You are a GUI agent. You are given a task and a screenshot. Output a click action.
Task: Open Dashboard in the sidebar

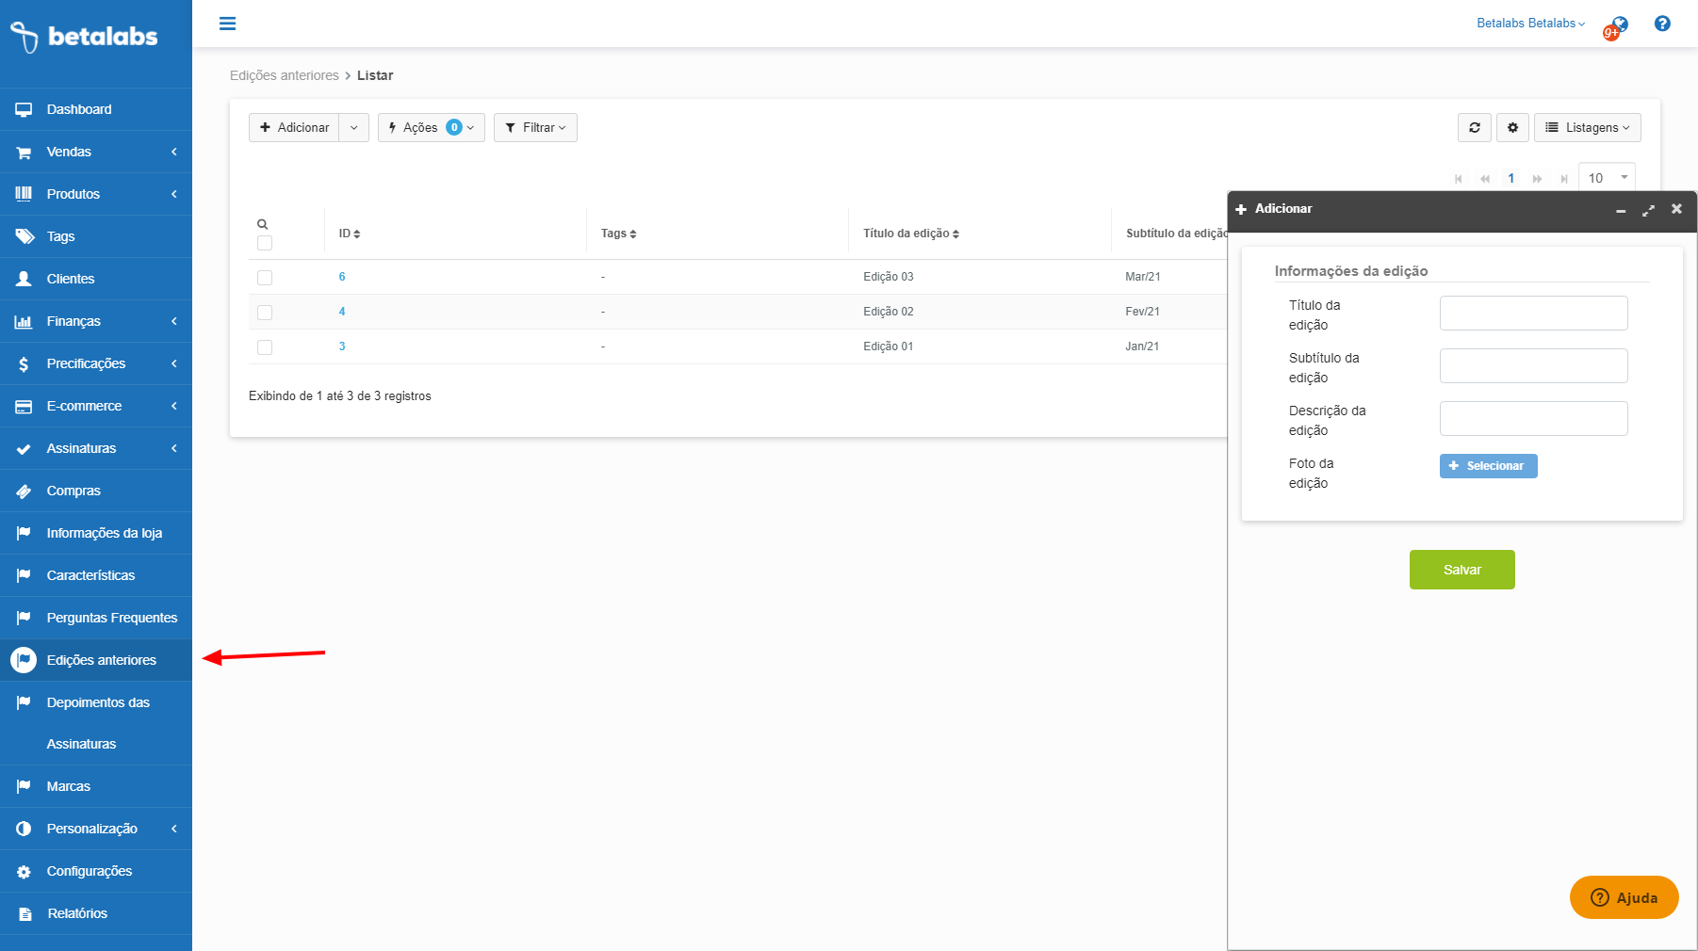pos(79,109)
